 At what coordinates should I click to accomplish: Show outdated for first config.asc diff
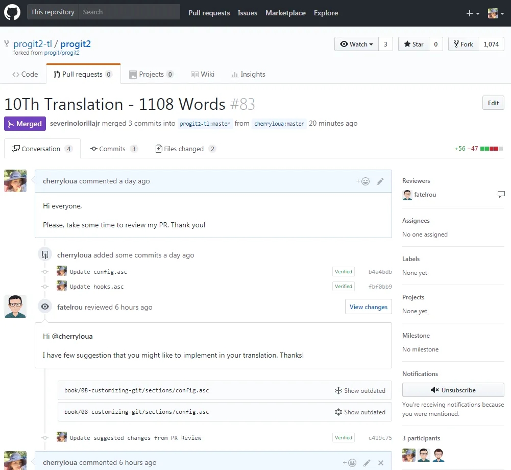360,391
